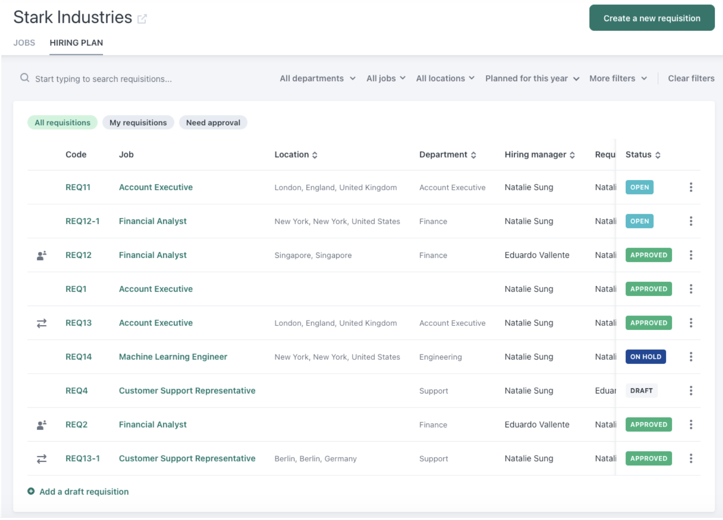Open requisition code REQ13-1
723x520 pixels.
pos(82,458)
